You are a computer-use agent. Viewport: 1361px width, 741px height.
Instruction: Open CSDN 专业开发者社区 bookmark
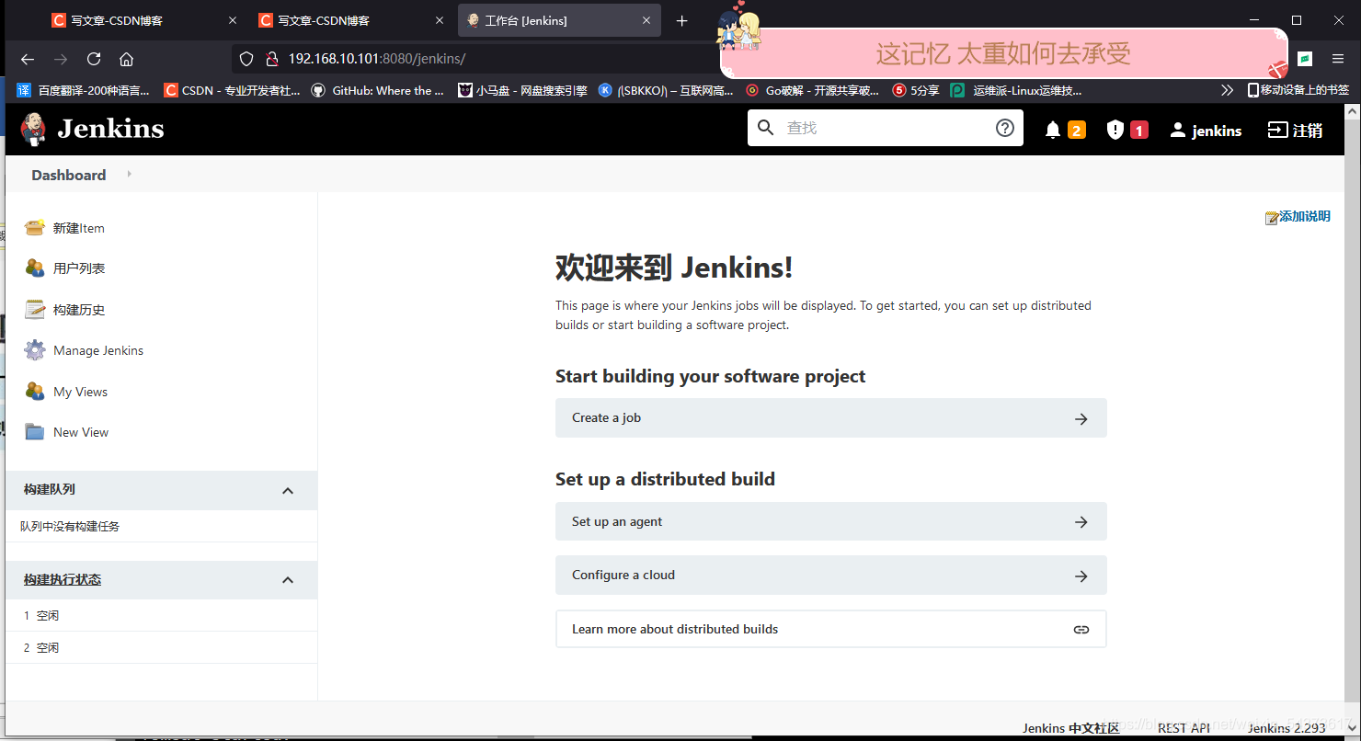tap(232, 90)
